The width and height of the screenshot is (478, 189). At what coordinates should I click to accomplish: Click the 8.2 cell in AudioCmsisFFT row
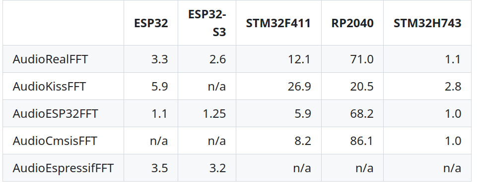303,141
